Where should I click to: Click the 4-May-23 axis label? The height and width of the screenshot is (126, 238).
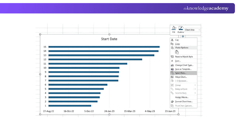pos(150,111)
